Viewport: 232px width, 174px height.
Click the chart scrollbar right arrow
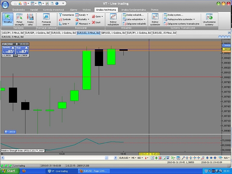[115, 158]
